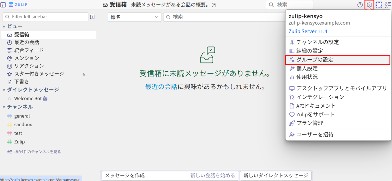Select 個人設定 from the menu
Viewport: 392px width, 181px height.
(338, 68)
